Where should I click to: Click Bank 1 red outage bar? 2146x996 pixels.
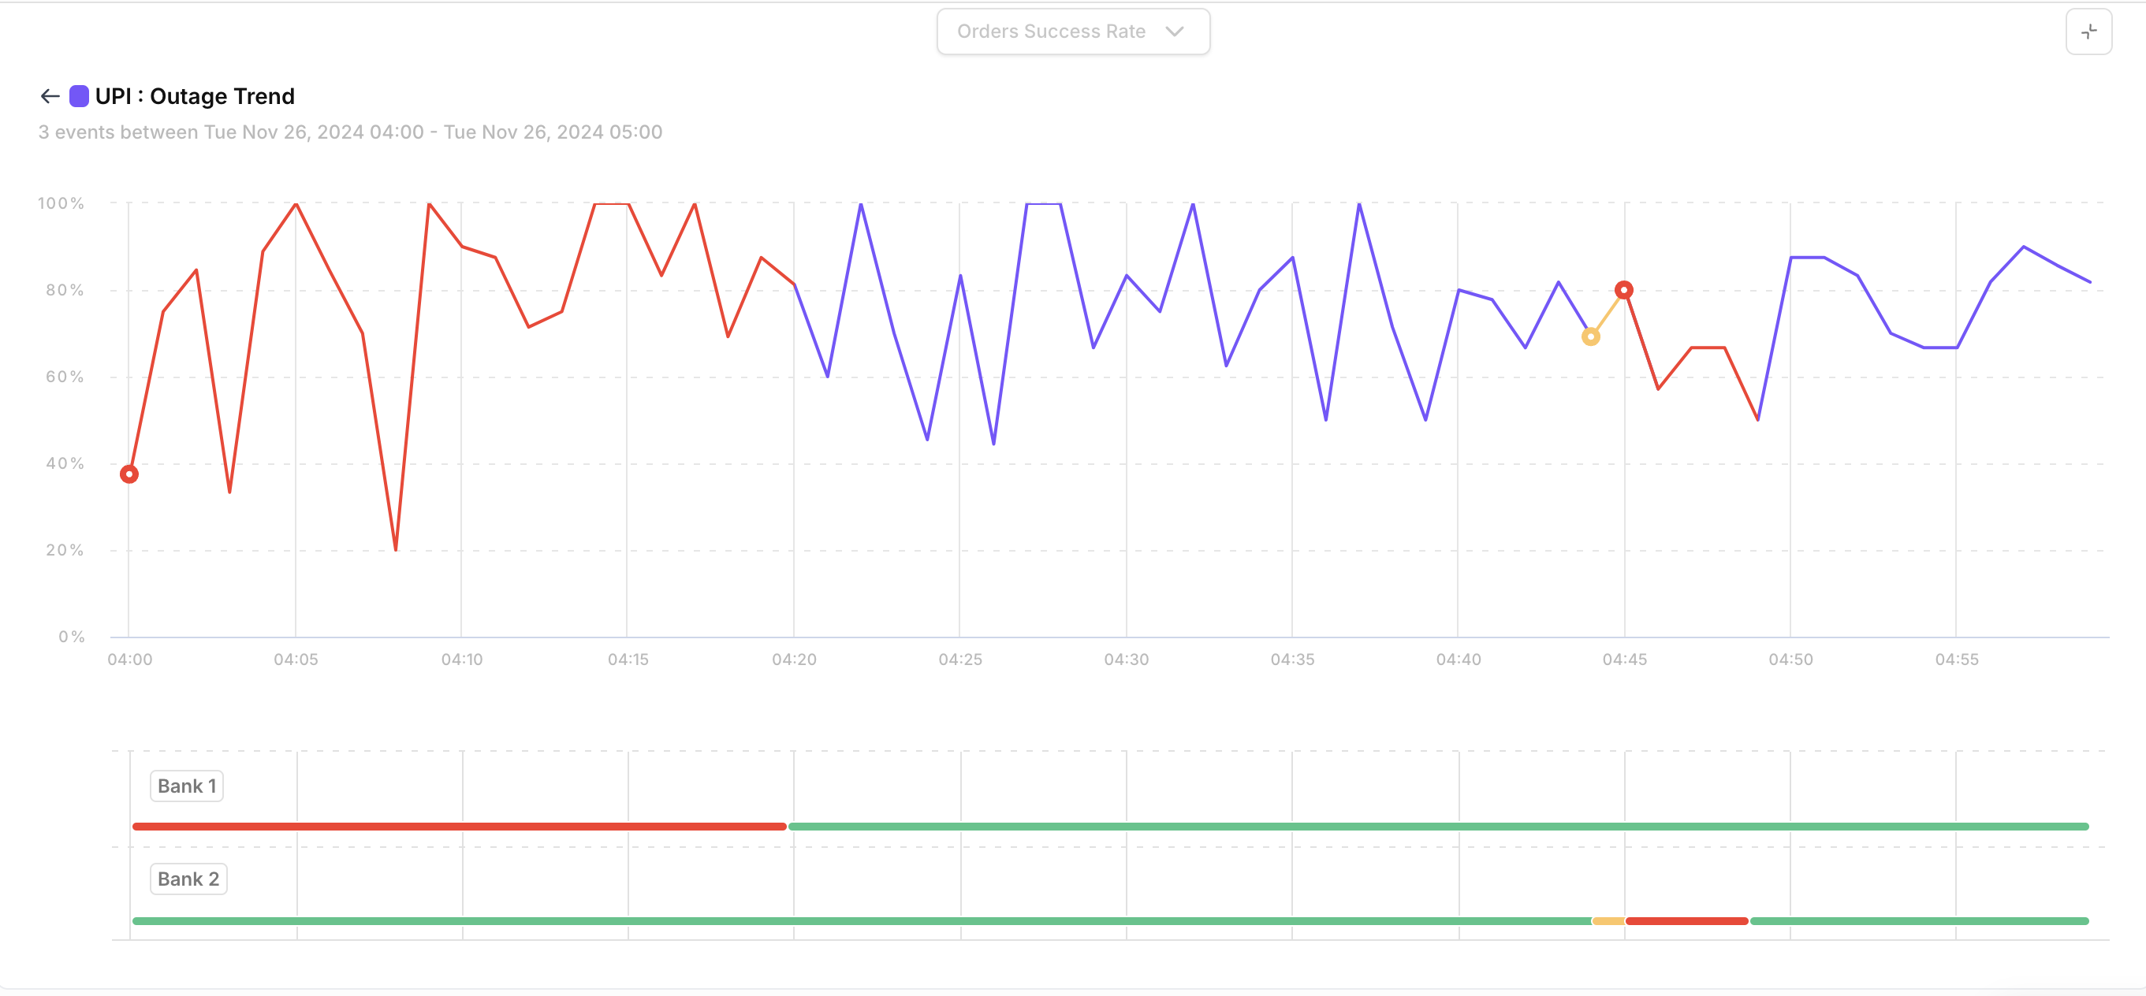[x=458, y=826]
